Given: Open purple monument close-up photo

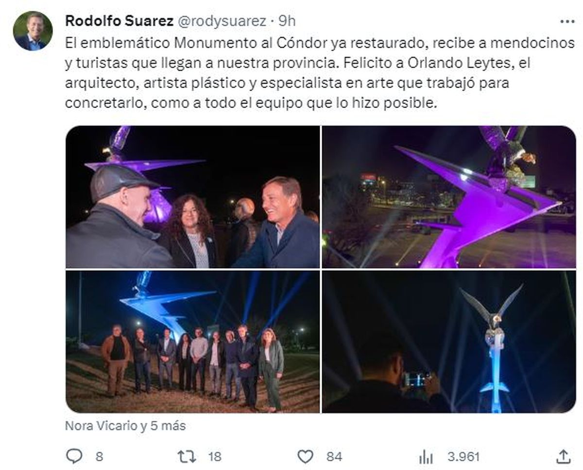Looking at the screenshot, I should coord(449,197).
